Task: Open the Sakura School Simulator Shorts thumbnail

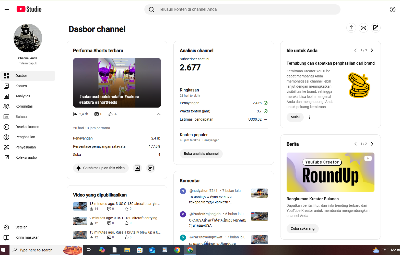Action: click(x=117, y=83)
